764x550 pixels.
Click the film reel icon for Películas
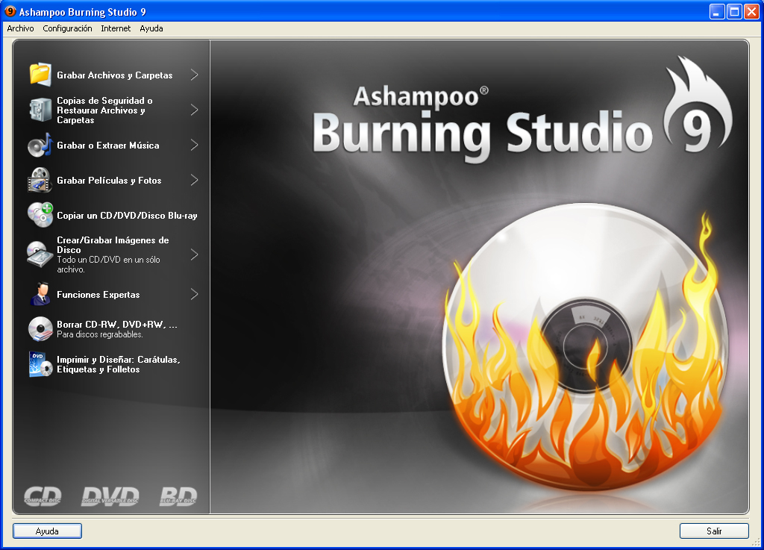(40, 180)
